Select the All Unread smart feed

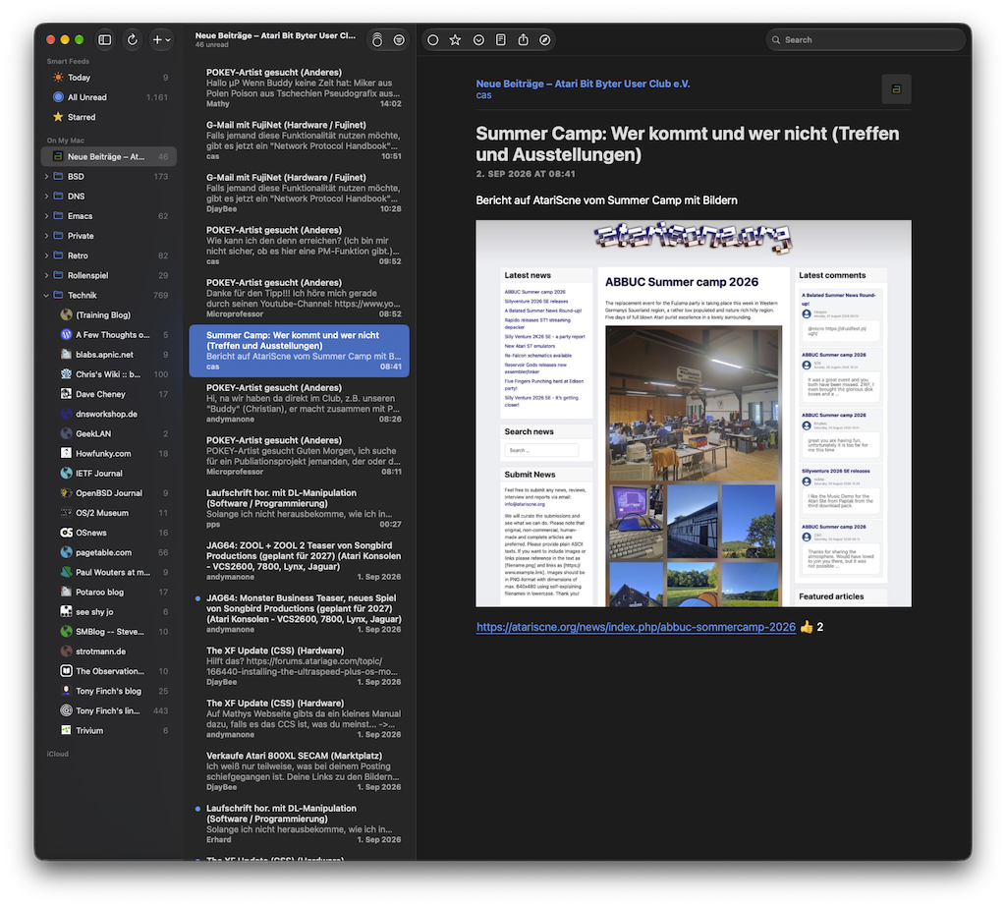108,97
